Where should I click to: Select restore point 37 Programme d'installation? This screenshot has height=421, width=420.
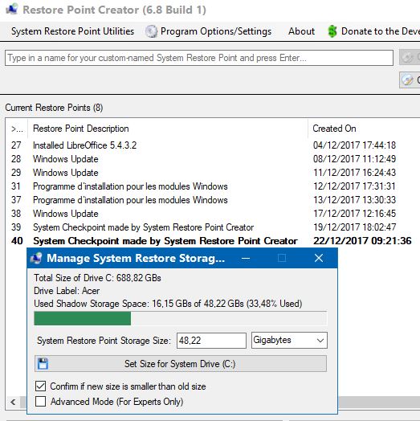point(130,200)
